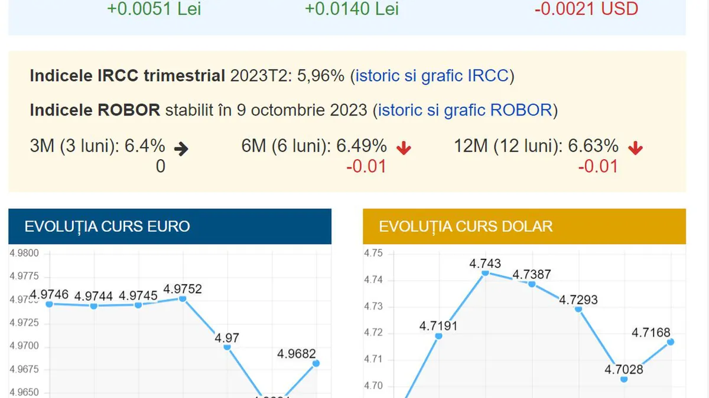Select the 4.743 peak point on dollar chart
Viewport: 709px width, 398px height.
tap(485, 272)
